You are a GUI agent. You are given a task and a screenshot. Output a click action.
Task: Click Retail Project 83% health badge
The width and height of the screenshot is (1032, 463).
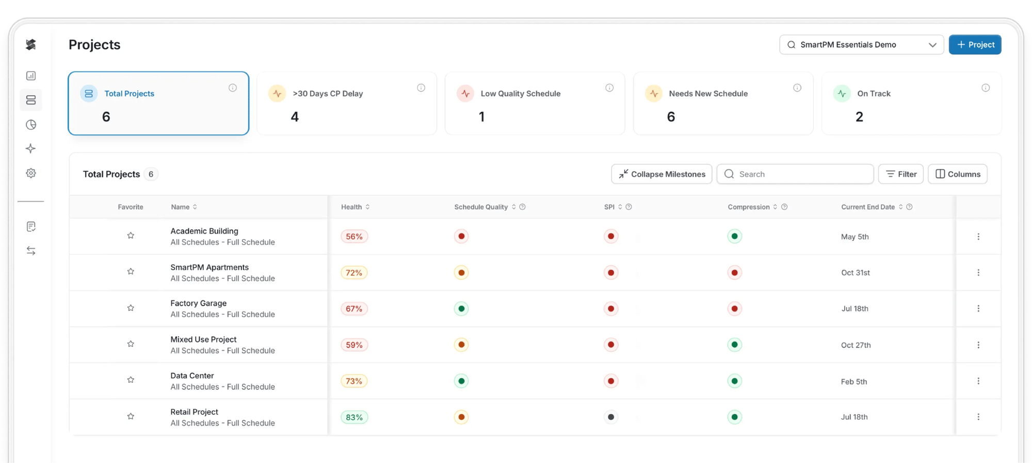(x=354, y=417)
